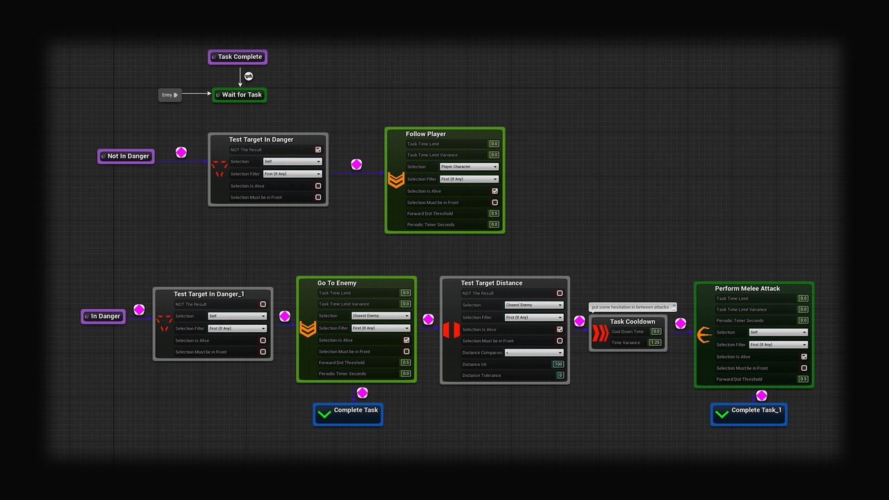Viewport: 889px width, 500px height.
Task: Edit the Time Variance value on Task Cooldown
Action: 655,342
